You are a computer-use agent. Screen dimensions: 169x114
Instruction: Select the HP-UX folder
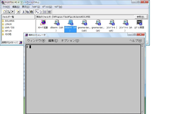pos(8,31)
